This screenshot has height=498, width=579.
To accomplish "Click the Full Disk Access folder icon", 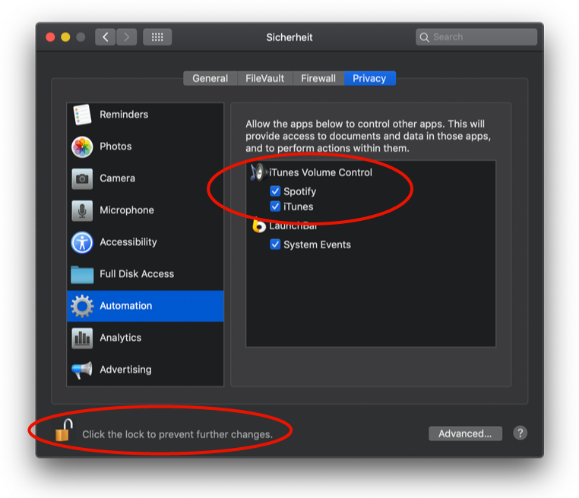I will click(82, 275).
